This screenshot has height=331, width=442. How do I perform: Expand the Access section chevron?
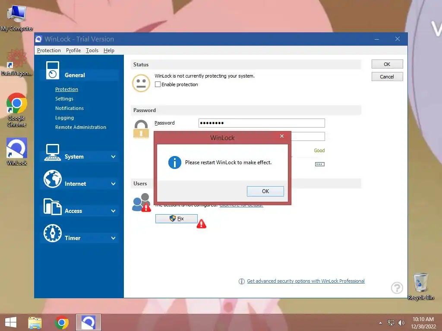(x=113, y=211)
